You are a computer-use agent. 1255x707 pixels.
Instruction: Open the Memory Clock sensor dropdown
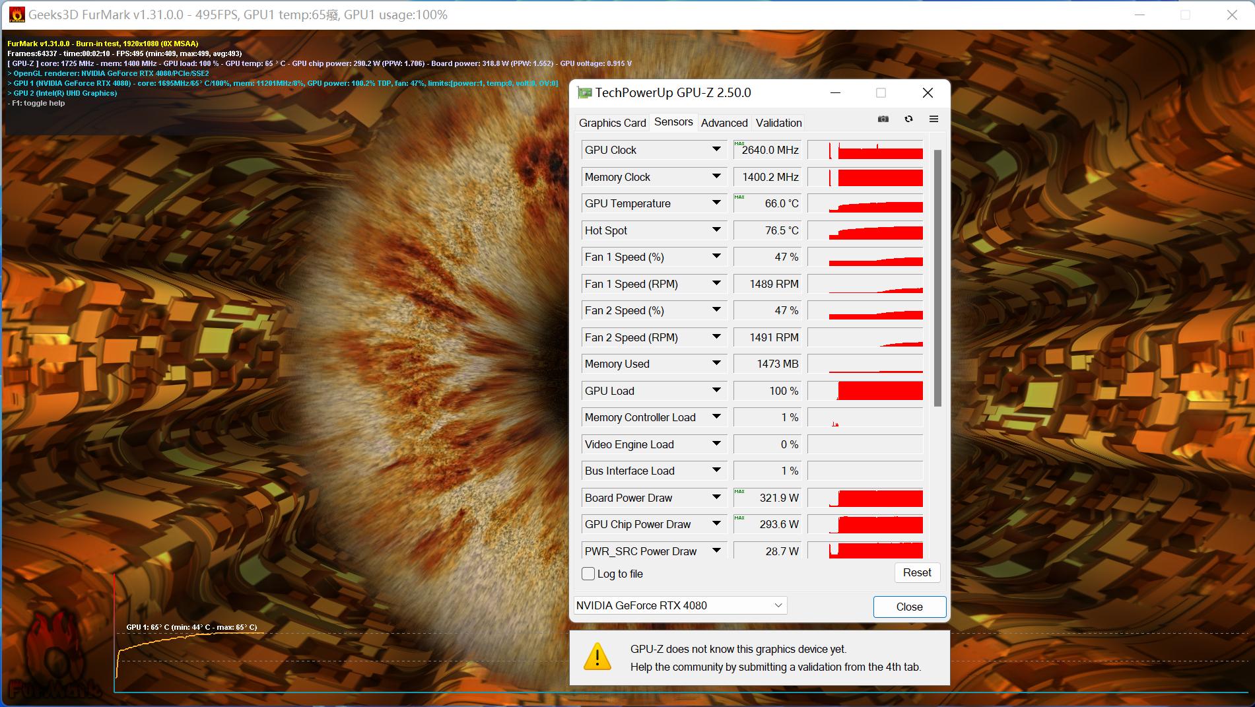pyautogui.click(x=716, y=176)
